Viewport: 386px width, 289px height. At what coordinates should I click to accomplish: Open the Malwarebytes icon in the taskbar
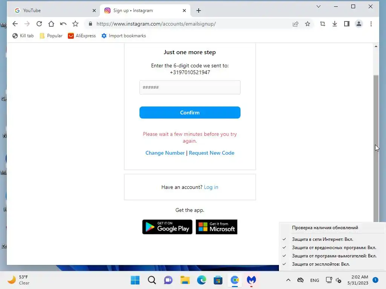[x=251, y=280]
